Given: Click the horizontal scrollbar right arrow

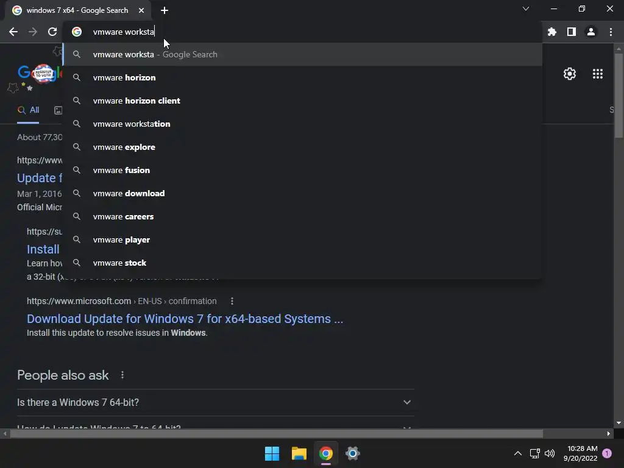Looking at the screenshot, I should (x=609, y=433).
